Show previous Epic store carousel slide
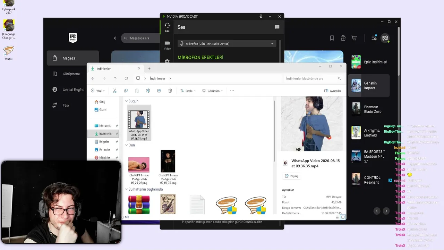 (377, 211)
